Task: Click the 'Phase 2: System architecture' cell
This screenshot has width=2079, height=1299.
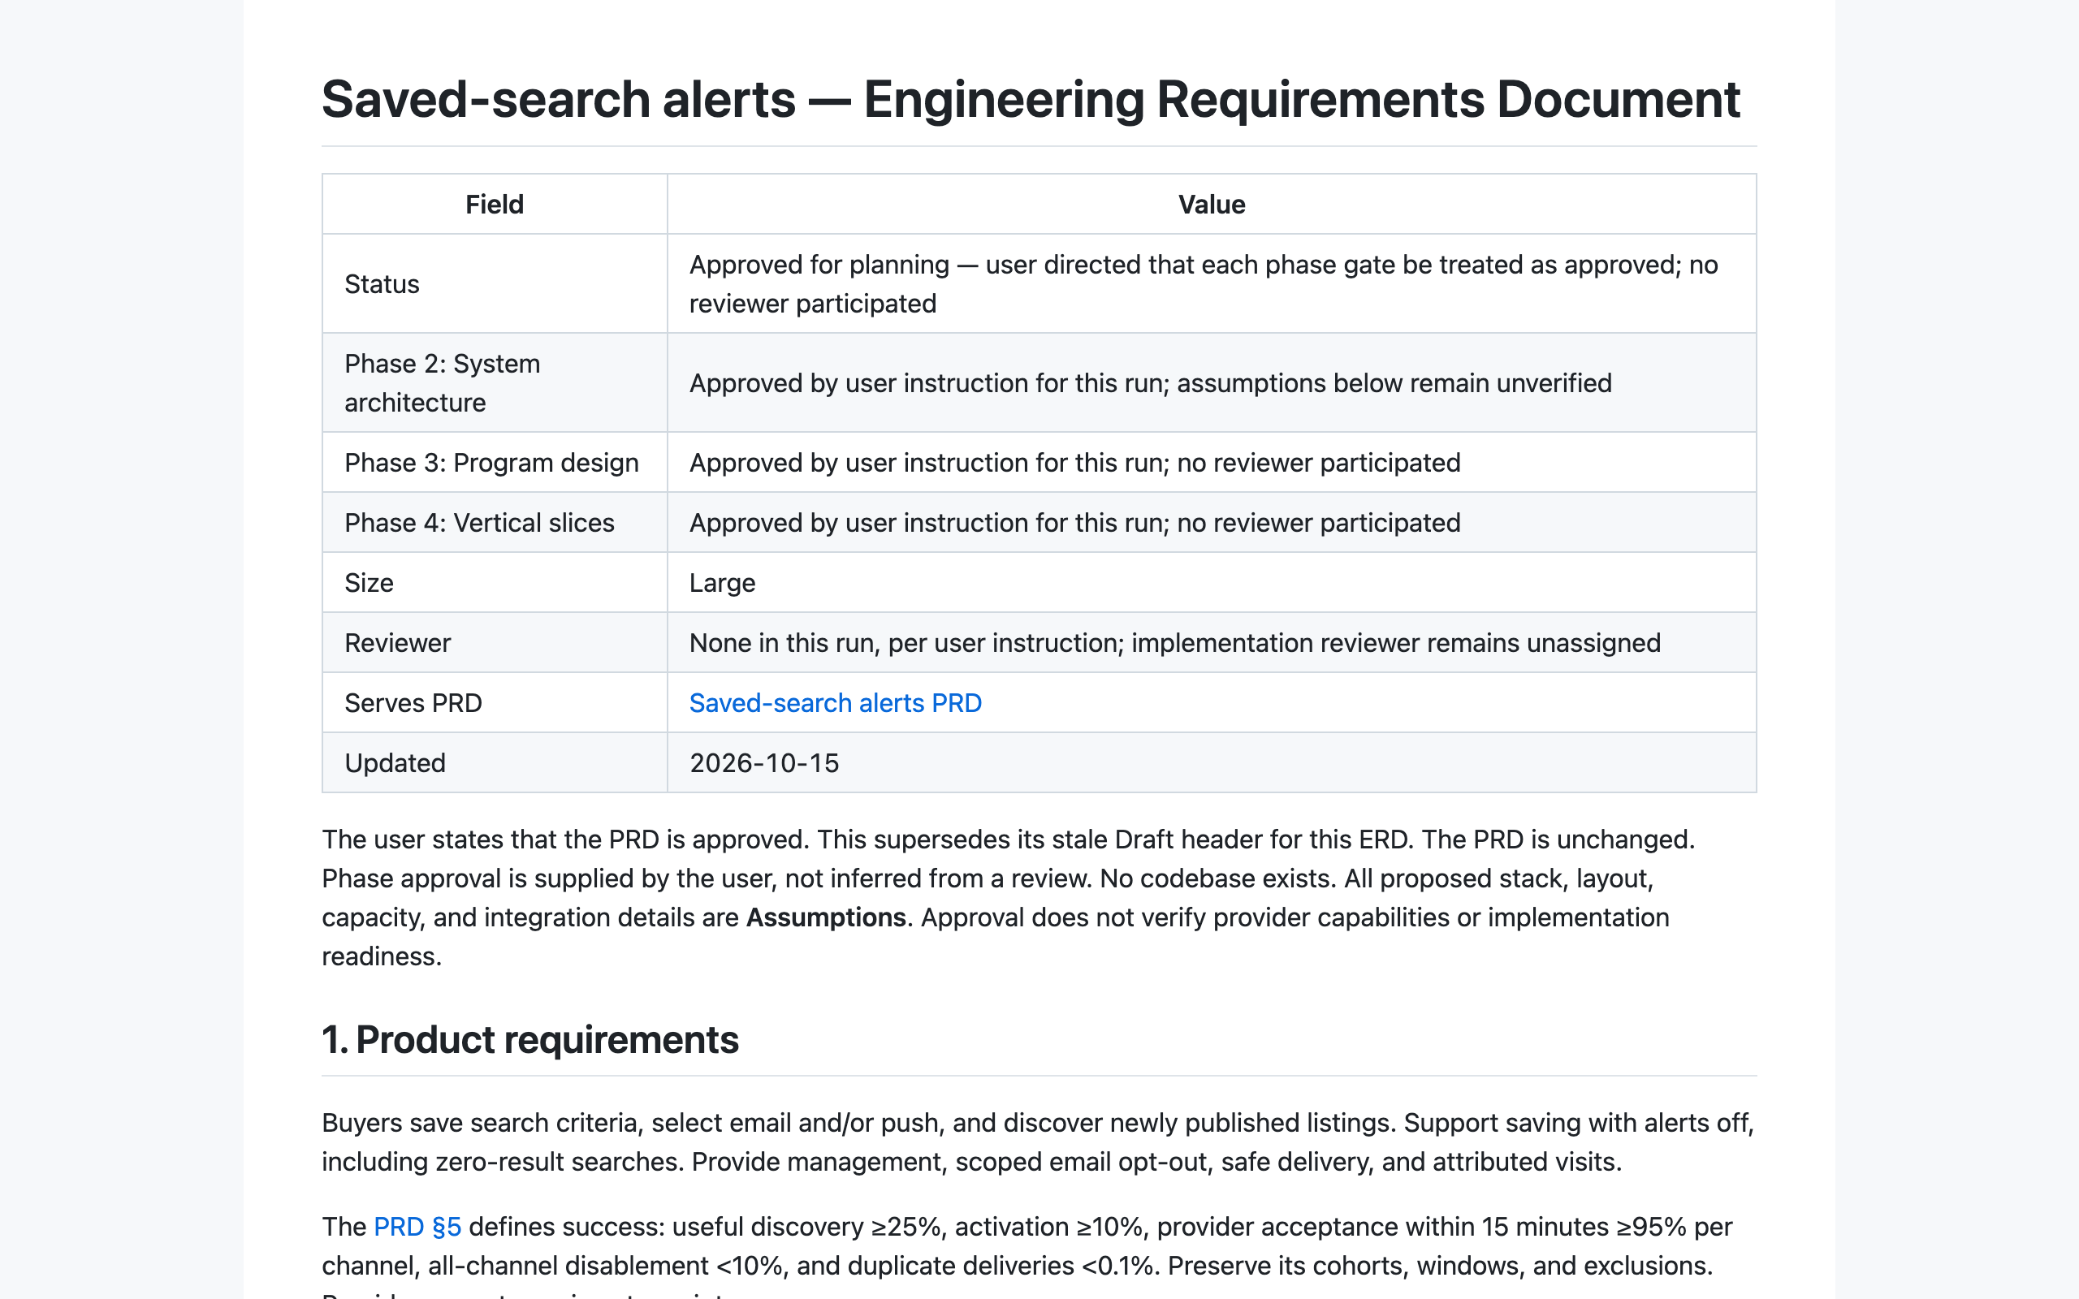Action: [x=495, y=382]
